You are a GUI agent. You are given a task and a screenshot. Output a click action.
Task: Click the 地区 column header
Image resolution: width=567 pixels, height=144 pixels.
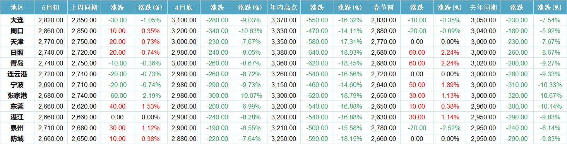[x=17, y=7]
